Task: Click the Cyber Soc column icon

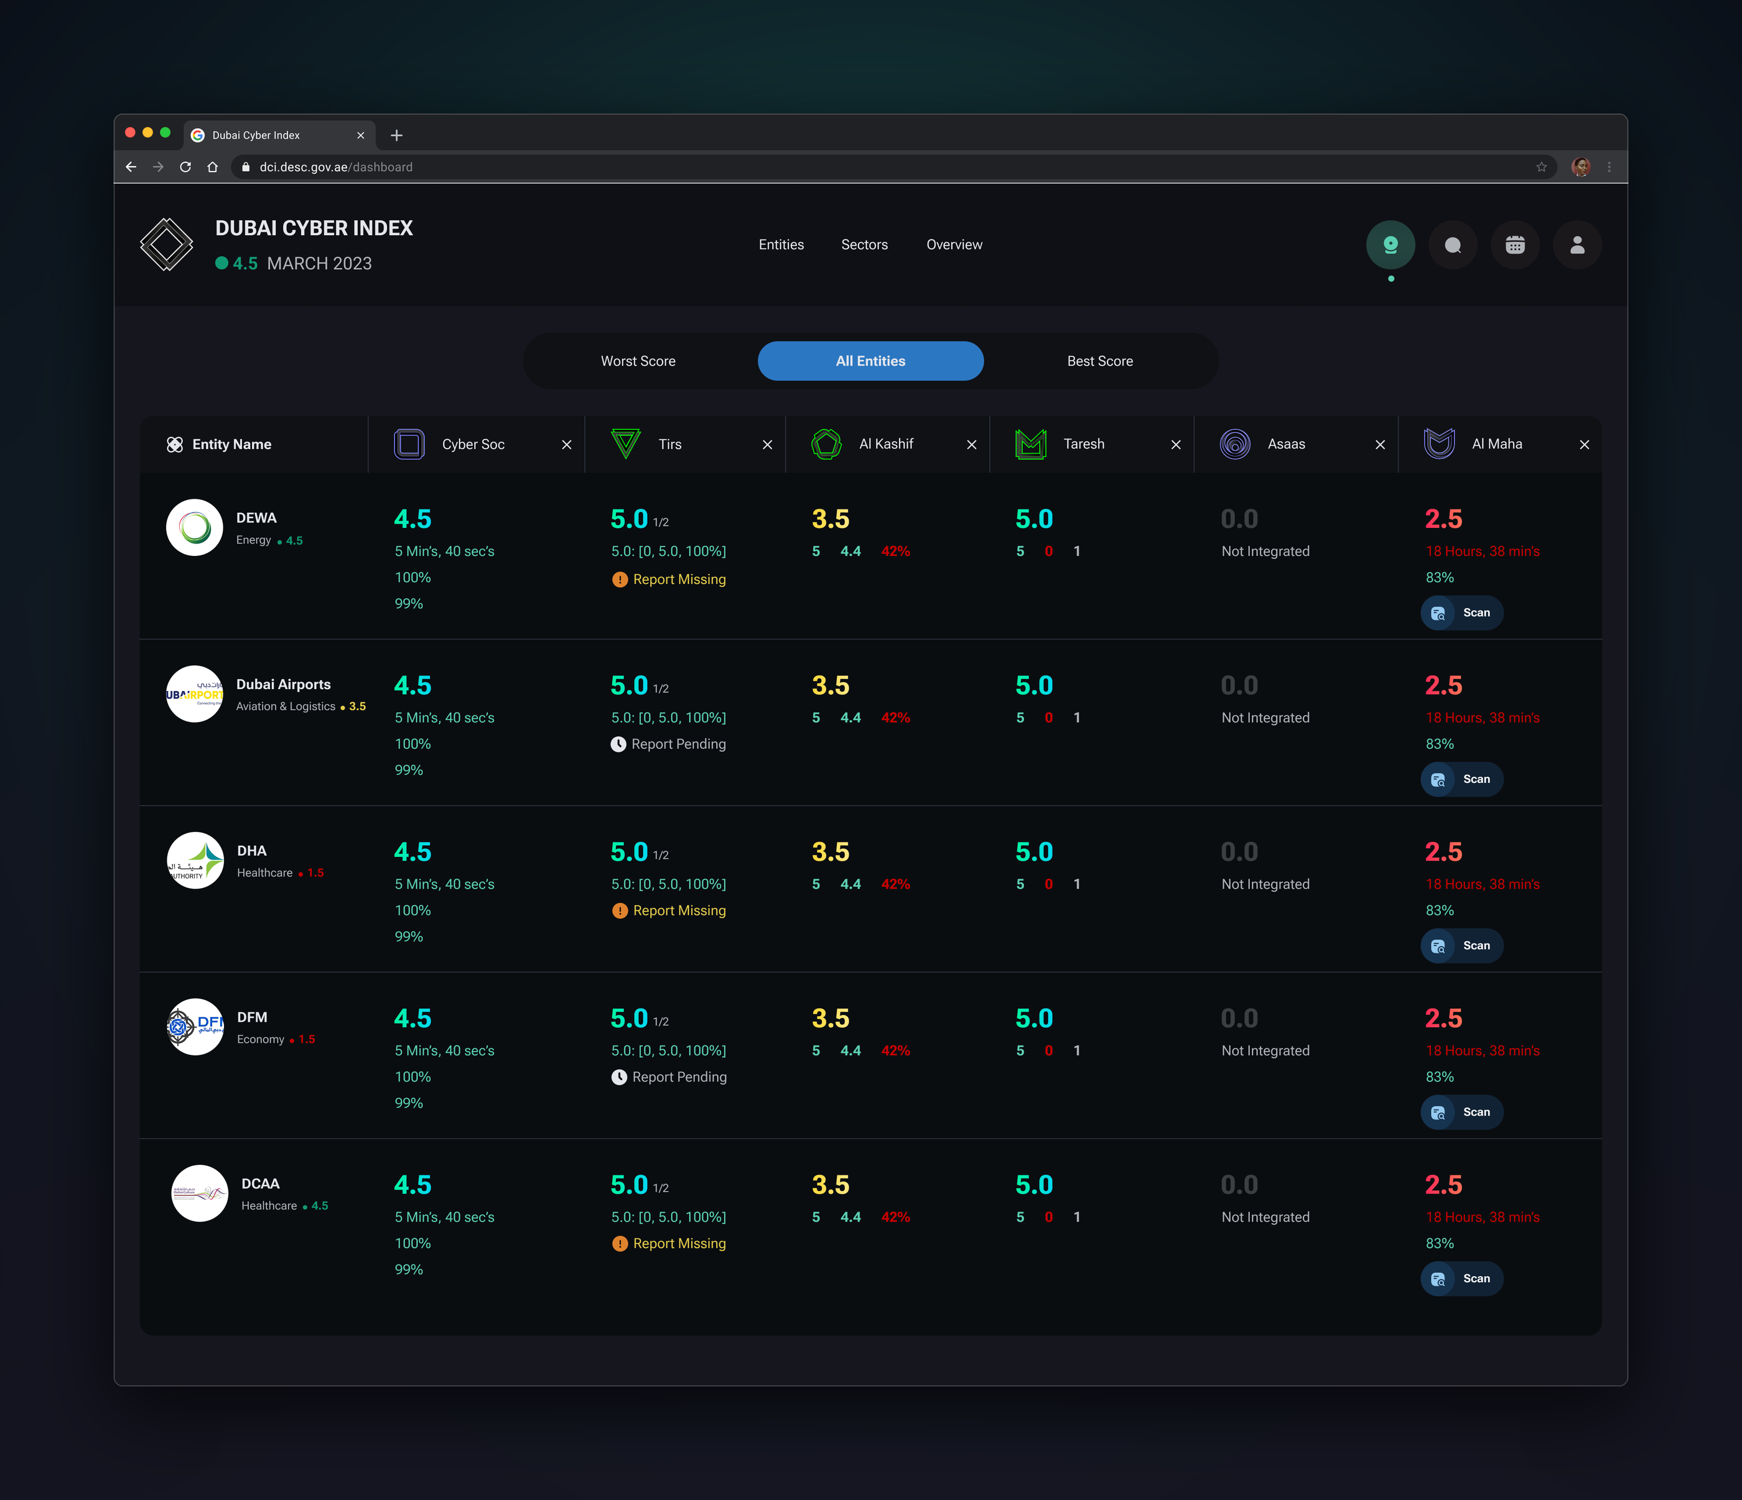Action: pyautogui.click(x=409, y=443)
